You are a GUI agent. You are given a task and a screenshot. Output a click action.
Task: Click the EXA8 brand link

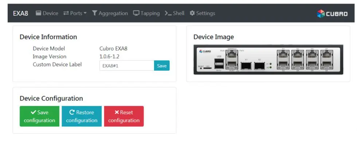(20, 13)
